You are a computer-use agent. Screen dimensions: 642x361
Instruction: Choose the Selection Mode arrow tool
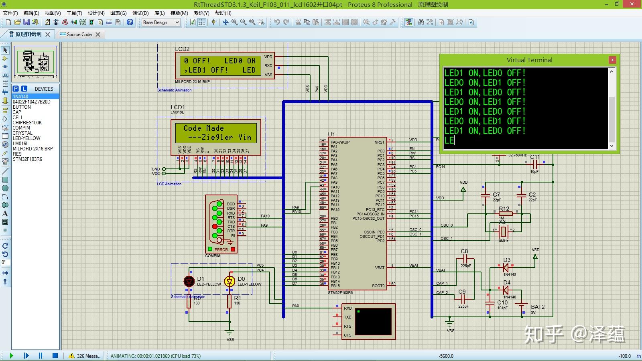(x=5, y=50)
